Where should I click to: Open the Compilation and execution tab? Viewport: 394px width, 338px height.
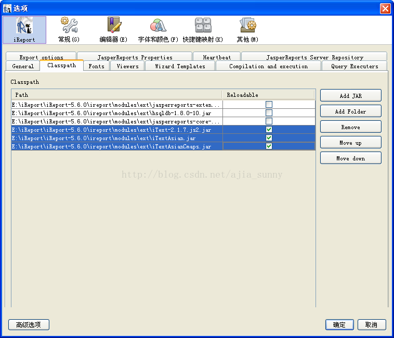point(268,66)
